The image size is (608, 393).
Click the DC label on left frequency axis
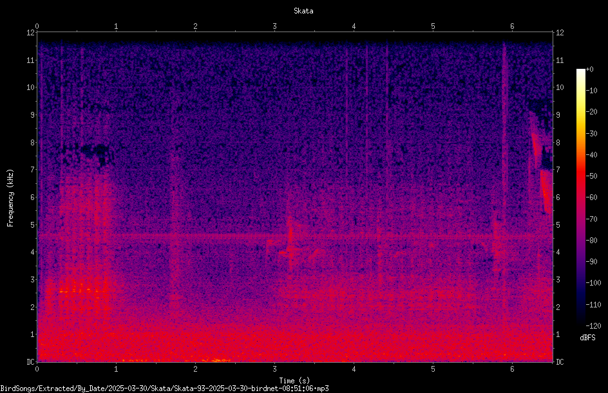tap(30, 362)
